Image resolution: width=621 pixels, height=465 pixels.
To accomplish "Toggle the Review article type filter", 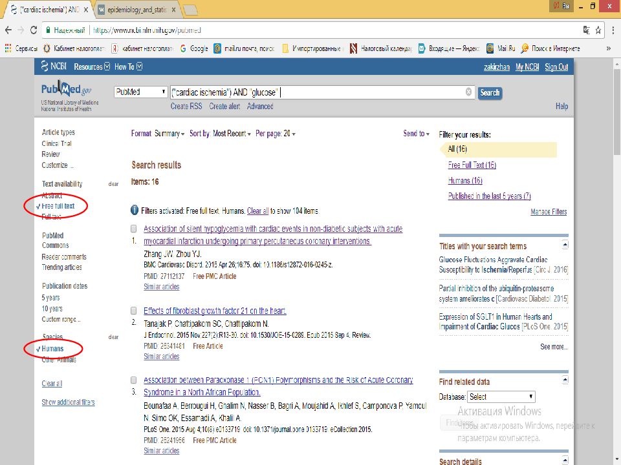I will [50, 154].
